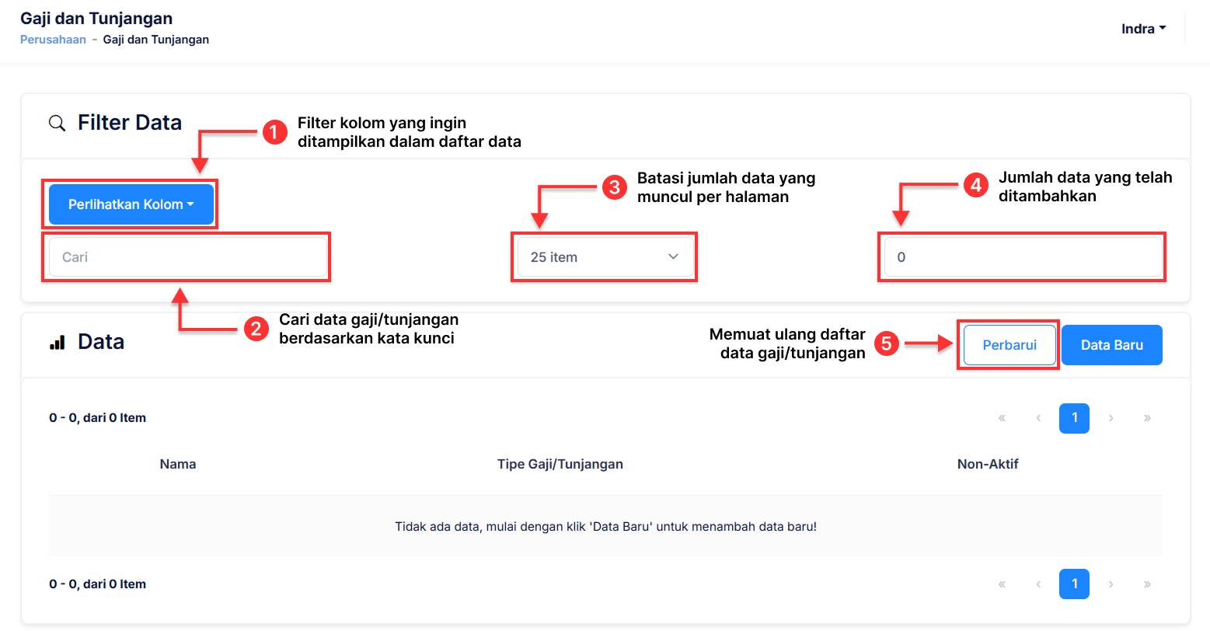This screenshot has height=631, width=1210.
Task: Click the data count field showing 0
Action: [x=1021, y=256]
